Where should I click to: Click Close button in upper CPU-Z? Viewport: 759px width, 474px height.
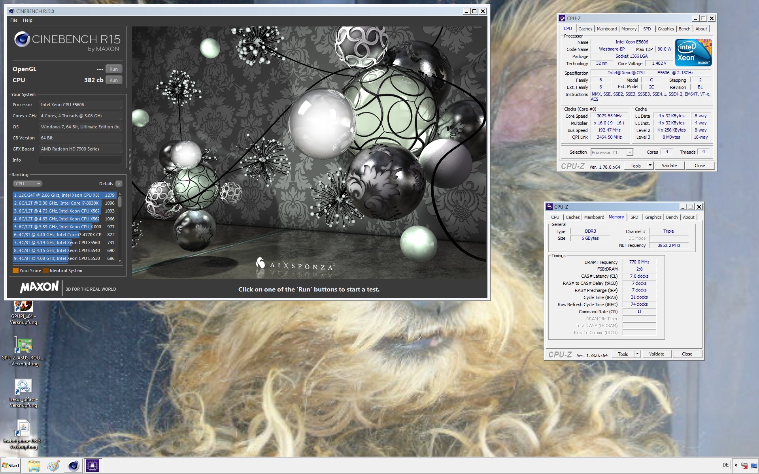coord(700,166)
